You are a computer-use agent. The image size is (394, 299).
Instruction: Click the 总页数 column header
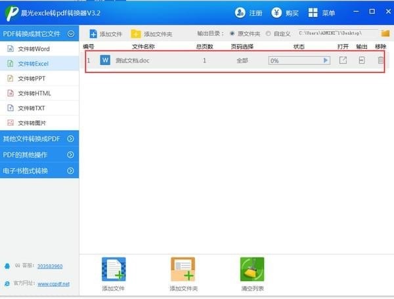click(204, 47)
